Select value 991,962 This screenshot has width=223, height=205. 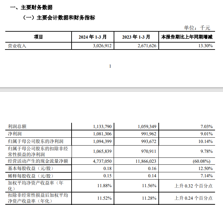[x=149, y=134]
